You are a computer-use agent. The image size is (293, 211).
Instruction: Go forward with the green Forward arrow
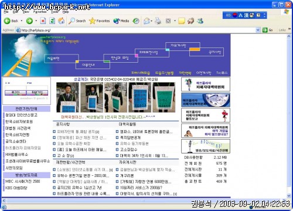coord(29,21)
